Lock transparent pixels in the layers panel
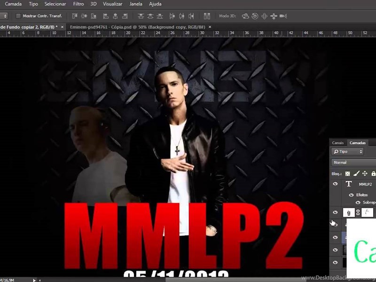Screen dimensions: 376x282 (x=347, y=173)
